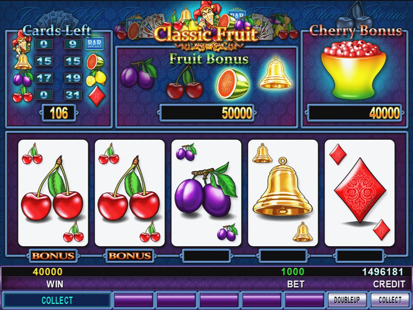Click the large cyan COLLECT button
This screenshot has height=310, width=413.
pyautogui.click(x=57, y=300)
